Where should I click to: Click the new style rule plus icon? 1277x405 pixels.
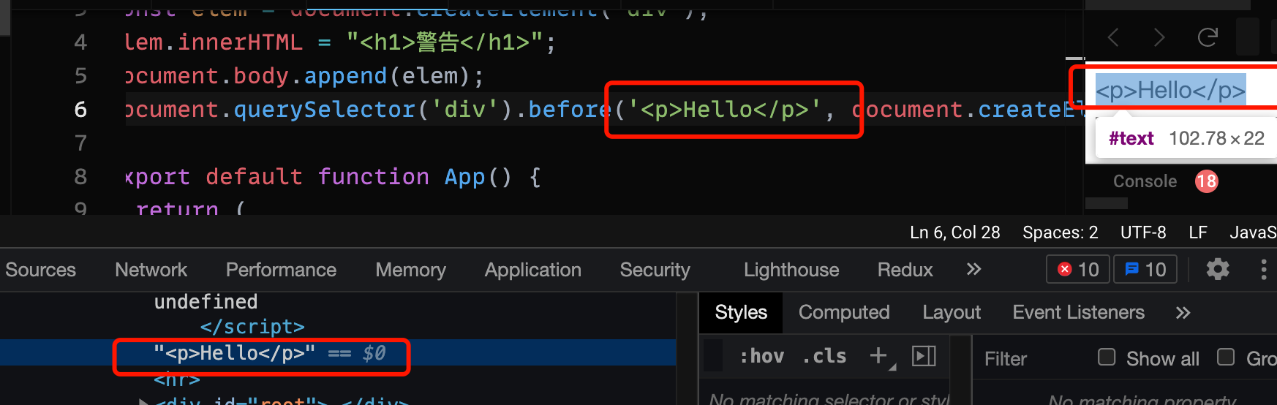[x=879, y=356]
